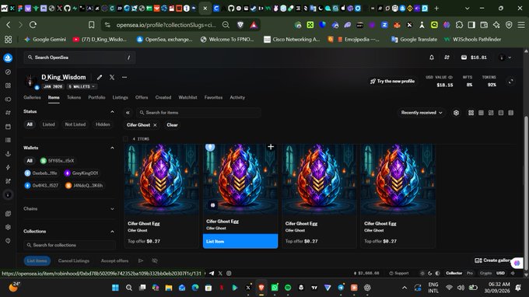The width and height of the screenshot is (529, 297).
Task: Collapse the filter sidebar with double-arrow icon
Action: [128, 113]
